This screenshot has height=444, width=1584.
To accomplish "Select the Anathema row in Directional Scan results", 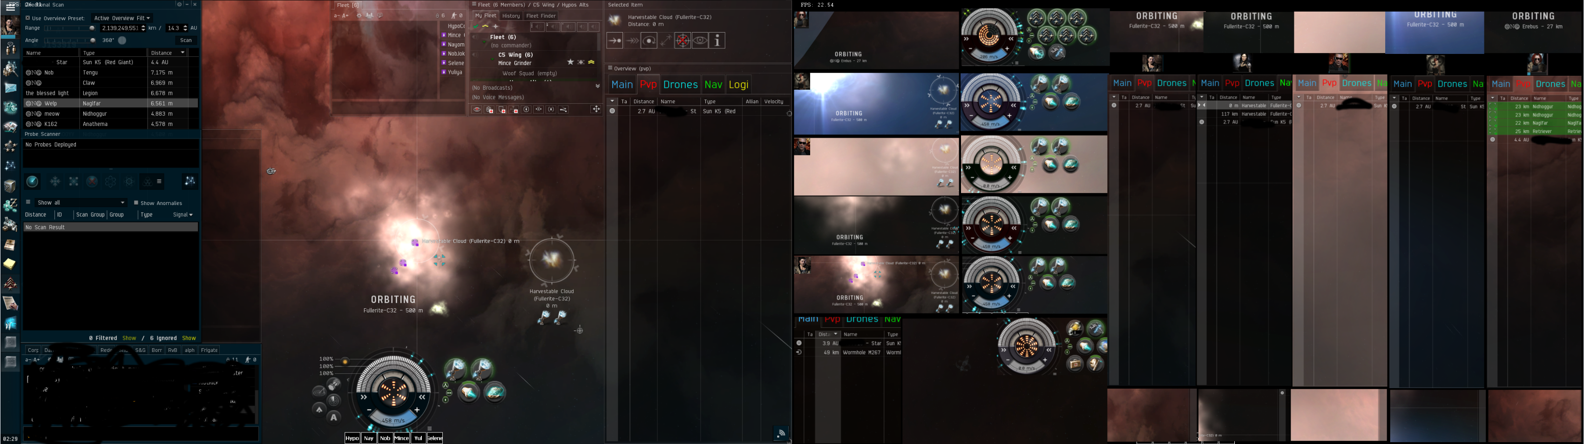I will pos(111,124).
